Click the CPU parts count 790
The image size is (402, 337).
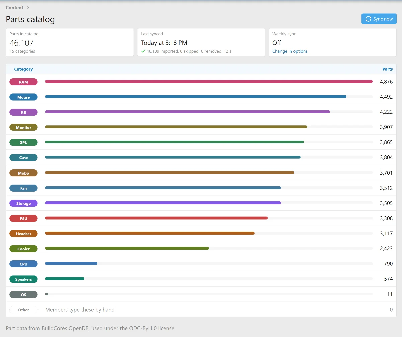388,264
